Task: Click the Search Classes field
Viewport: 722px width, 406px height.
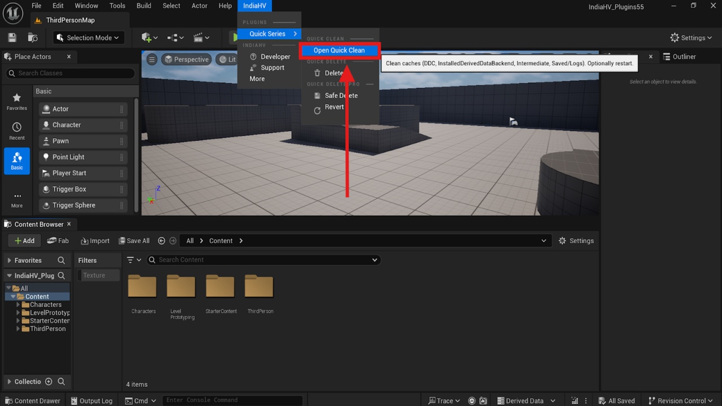Action: (71, 73)
